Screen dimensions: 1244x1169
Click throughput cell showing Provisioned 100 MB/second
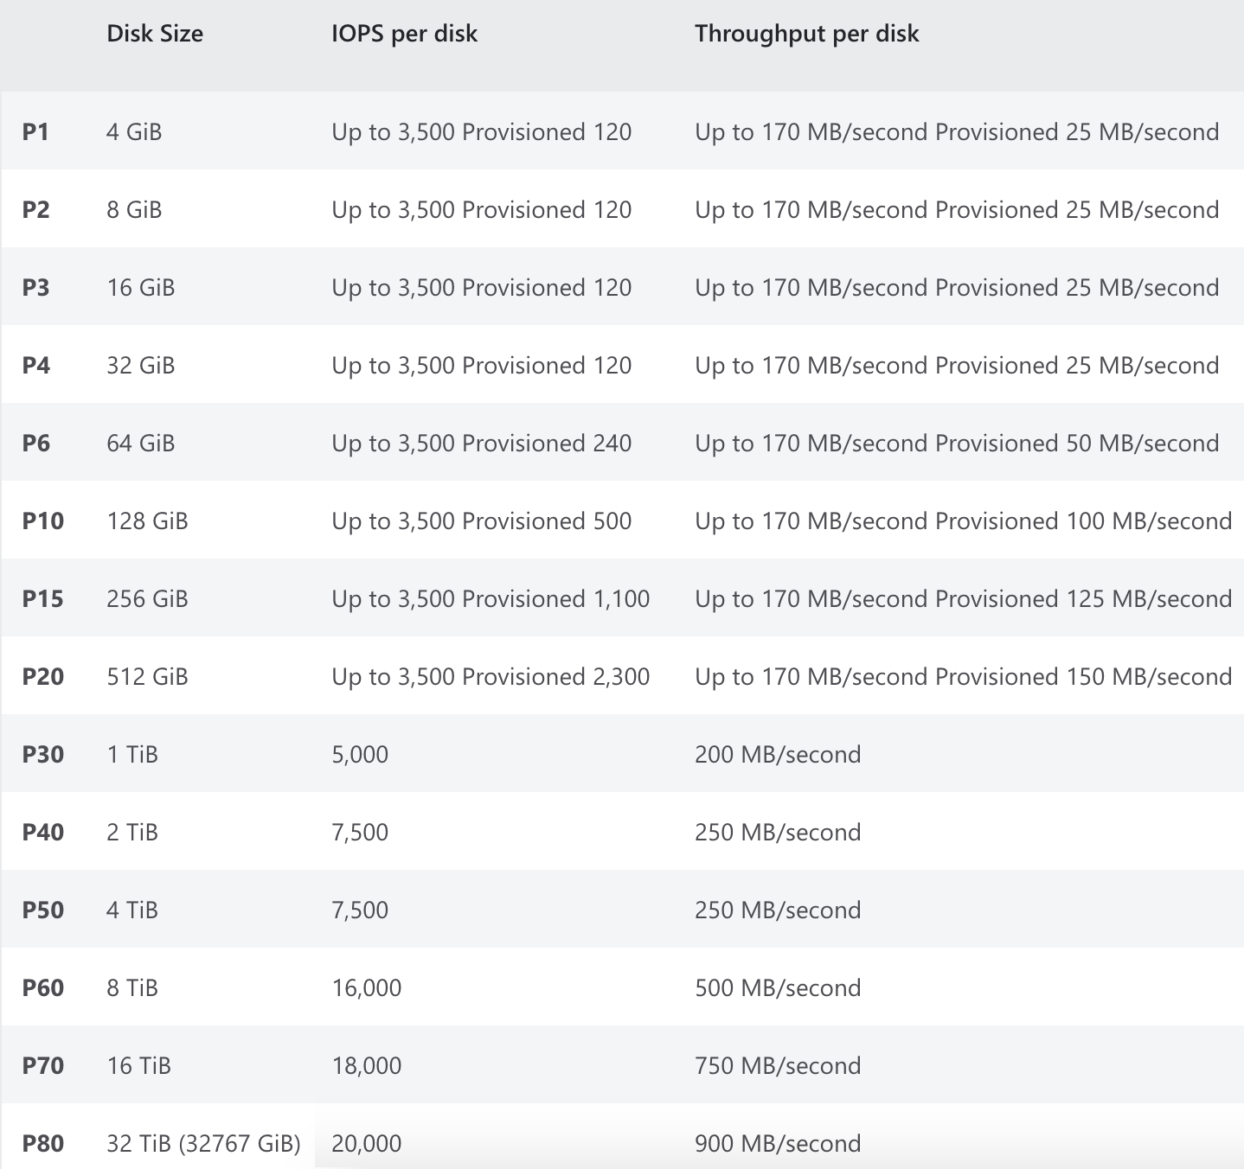(x=963, y=521)
